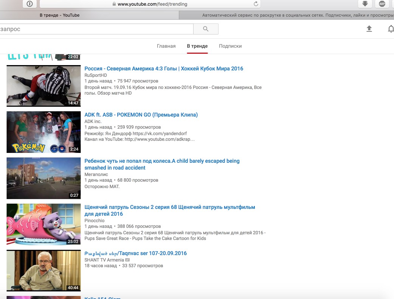
Task: Select the В тренде tab
Action: (197, 46)
